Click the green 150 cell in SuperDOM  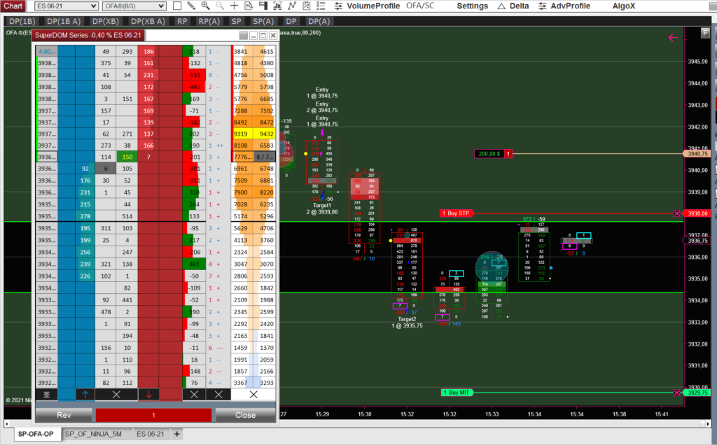pos(127,157)
